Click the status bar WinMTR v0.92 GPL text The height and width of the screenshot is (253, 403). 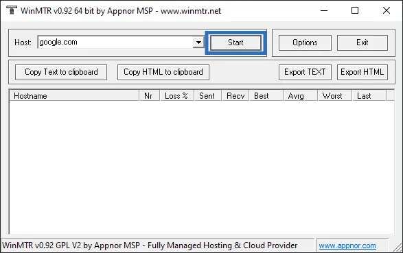pos(150,245)
